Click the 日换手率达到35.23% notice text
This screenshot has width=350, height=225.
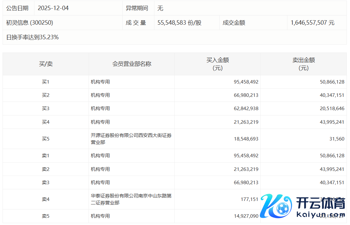pos(32,37)
